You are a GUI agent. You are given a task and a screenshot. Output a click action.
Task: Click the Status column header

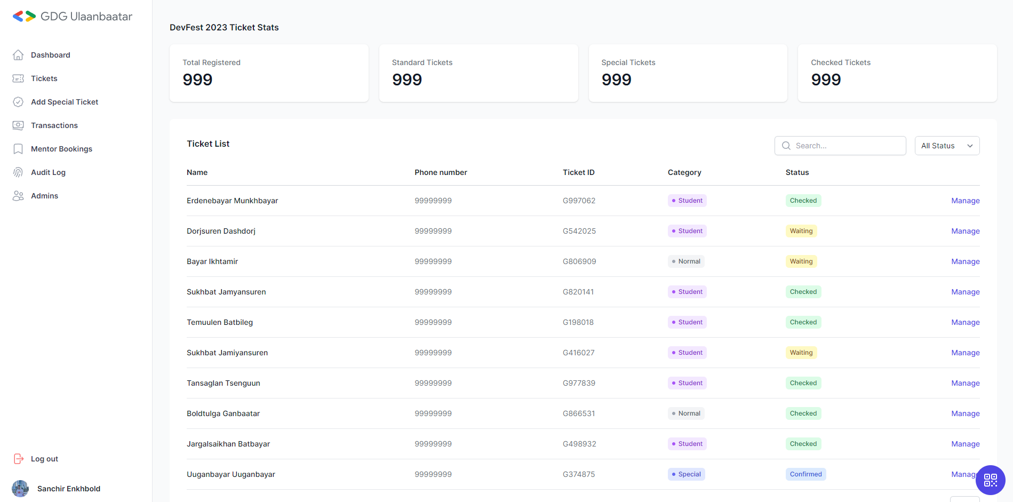(x=797, y=172)
